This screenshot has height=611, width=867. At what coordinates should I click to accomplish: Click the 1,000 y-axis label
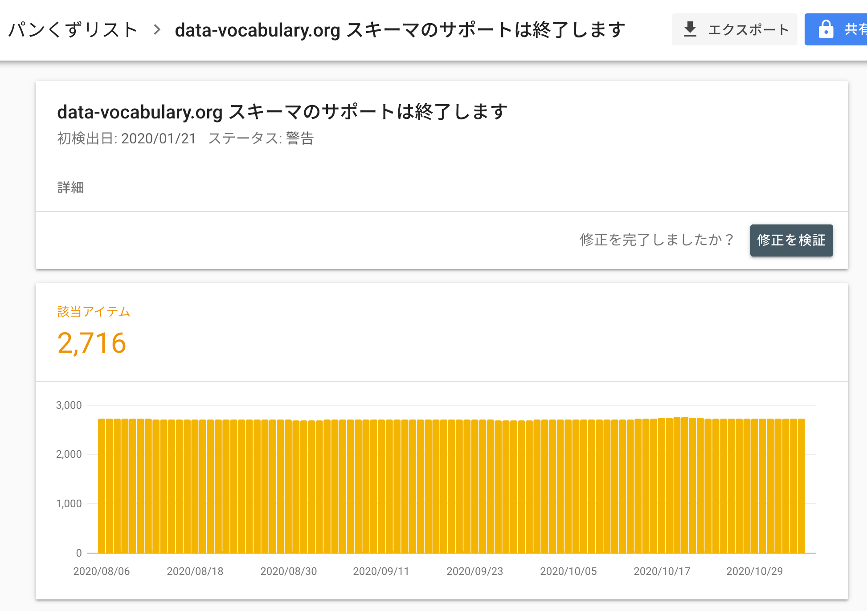pos(69,504)
